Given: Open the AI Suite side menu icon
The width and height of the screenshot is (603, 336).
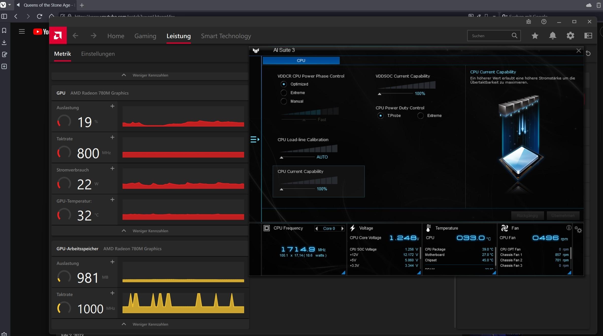Looking at the screenshot, I should (x=255, y=139).
